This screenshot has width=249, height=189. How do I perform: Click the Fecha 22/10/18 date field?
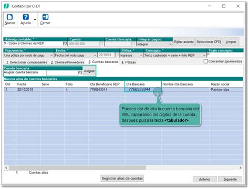coord(106,55)
